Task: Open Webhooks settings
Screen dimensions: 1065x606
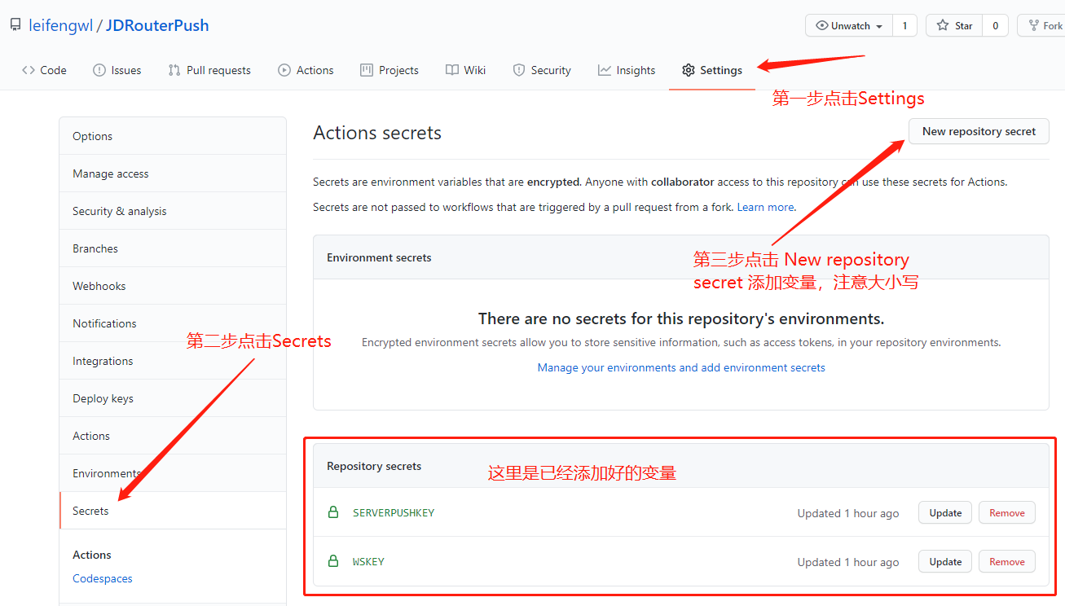Action: 173,286
